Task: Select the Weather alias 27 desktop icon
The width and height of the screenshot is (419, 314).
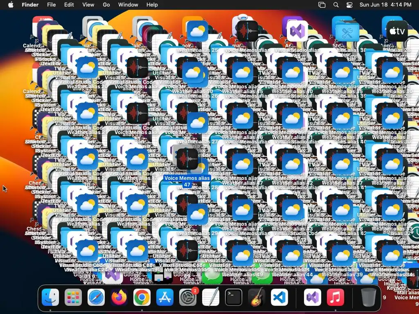Action: pos(198,123)
